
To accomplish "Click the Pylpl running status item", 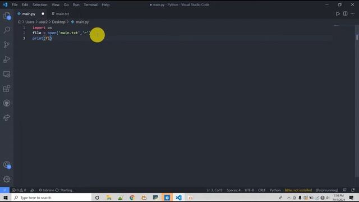I will tap(327, 190).
